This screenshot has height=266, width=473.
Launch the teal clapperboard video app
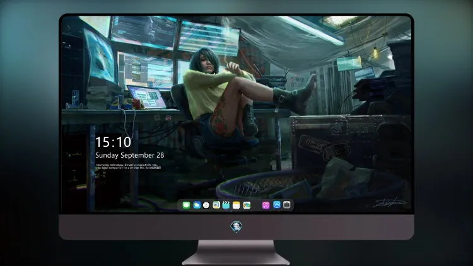pos(226,205)
